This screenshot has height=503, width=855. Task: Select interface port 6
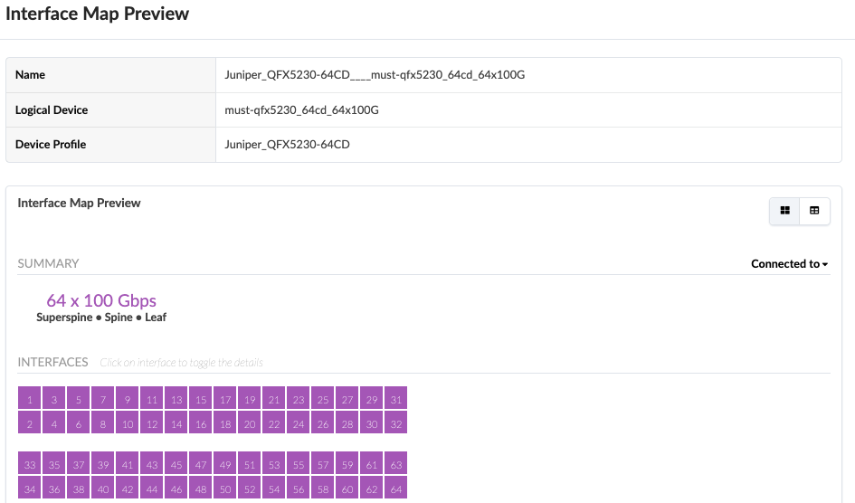pos(78,422)
